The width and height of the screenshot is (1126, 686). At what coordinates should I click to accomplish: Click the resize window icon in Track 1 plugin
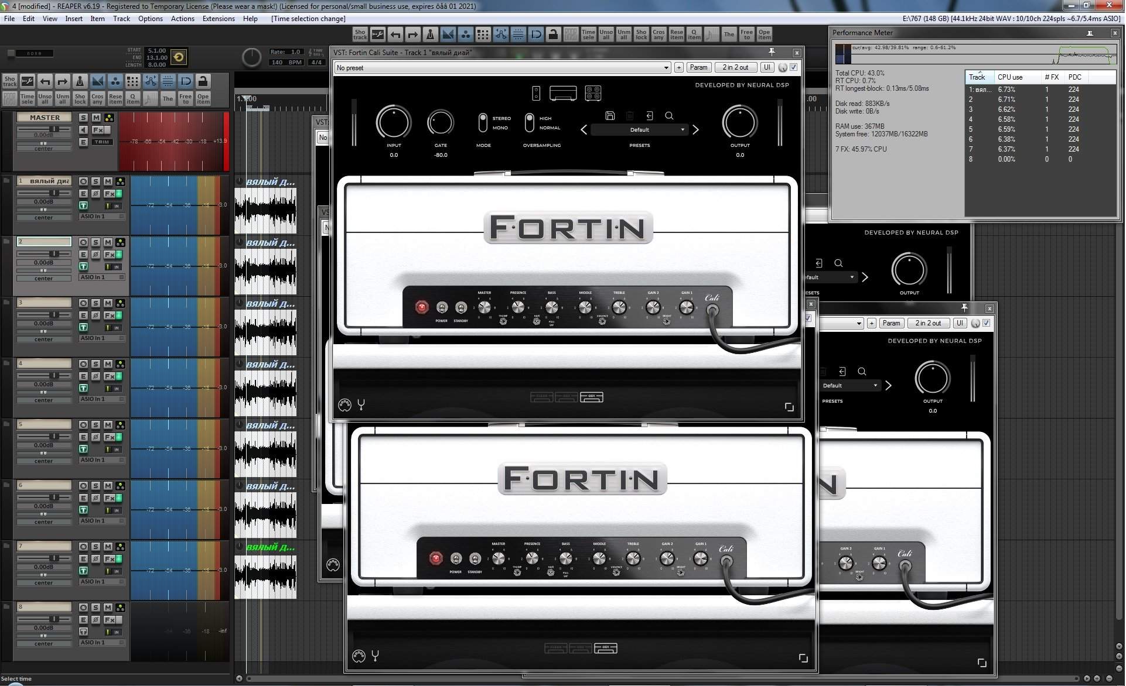(789, 407)
